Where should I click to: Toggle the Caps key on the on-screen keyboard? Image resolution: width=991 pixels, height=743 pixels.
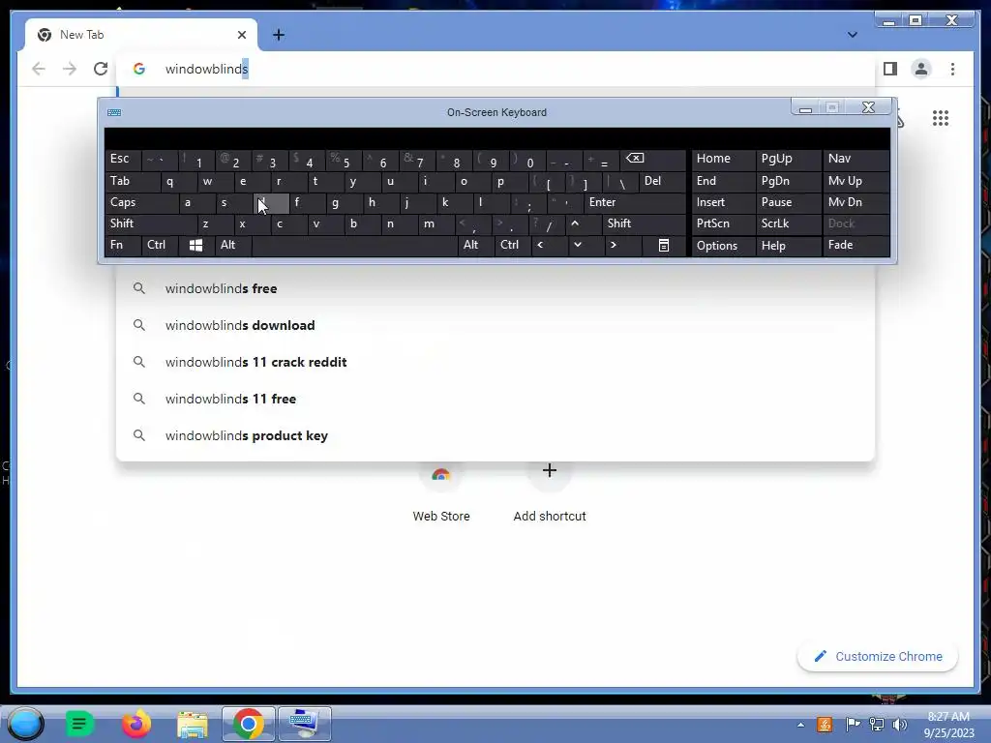pos(141,203)
